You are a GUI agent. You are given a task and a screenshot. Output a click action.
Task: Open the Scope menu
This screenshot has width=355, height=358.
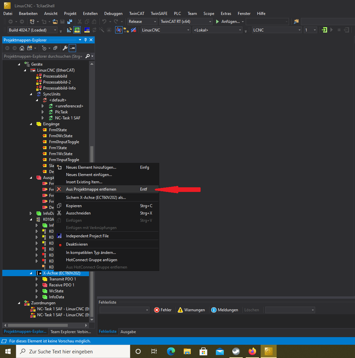coord(209,14)
